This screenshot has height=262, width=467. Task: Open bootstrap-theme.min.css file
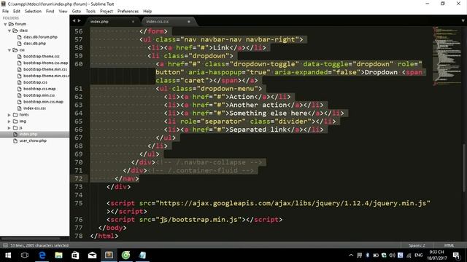pyautogui.click(x=45, y=70)
